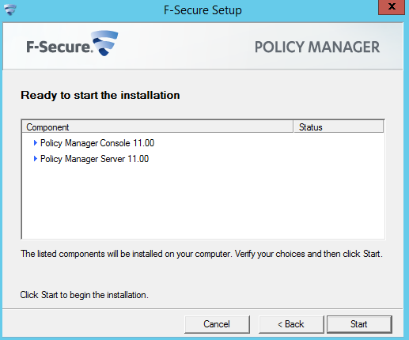The image size is (409, 340).
Task: Click the 'Ready to start the installation' heading
Action: pos(100,95)
